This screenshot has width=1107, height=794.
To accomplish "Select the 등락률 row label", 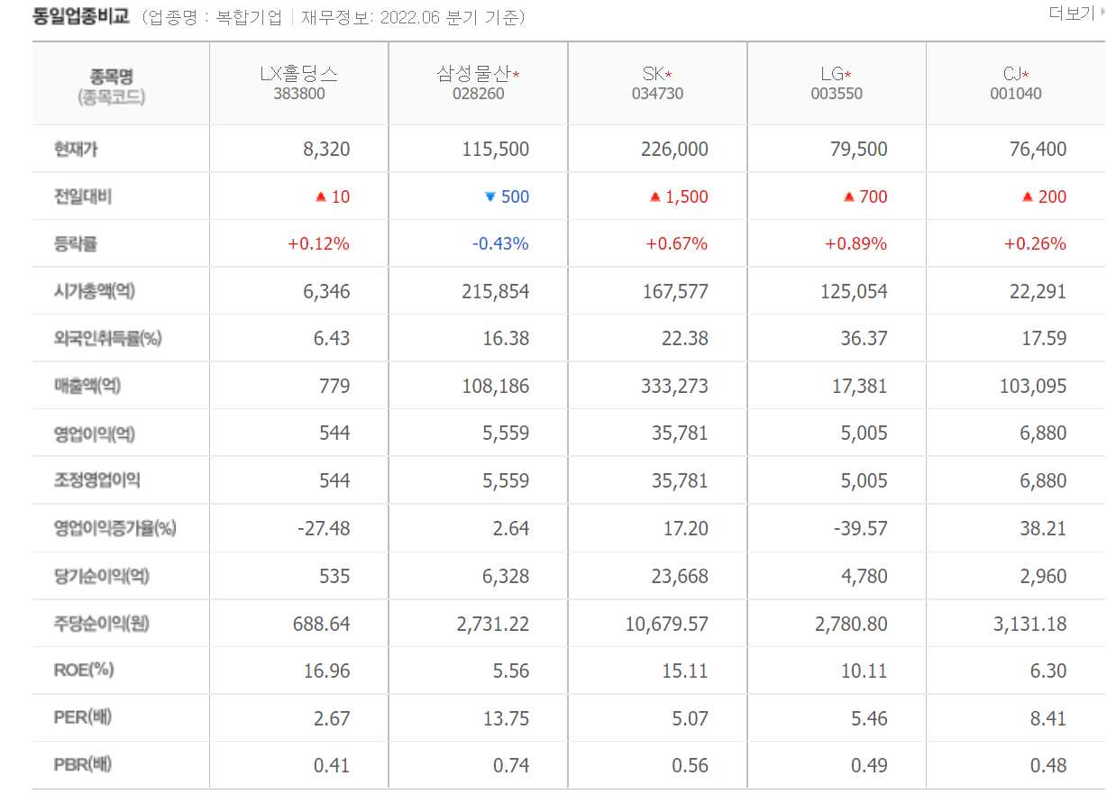I will pyautogui.click(x=78, y=243).
